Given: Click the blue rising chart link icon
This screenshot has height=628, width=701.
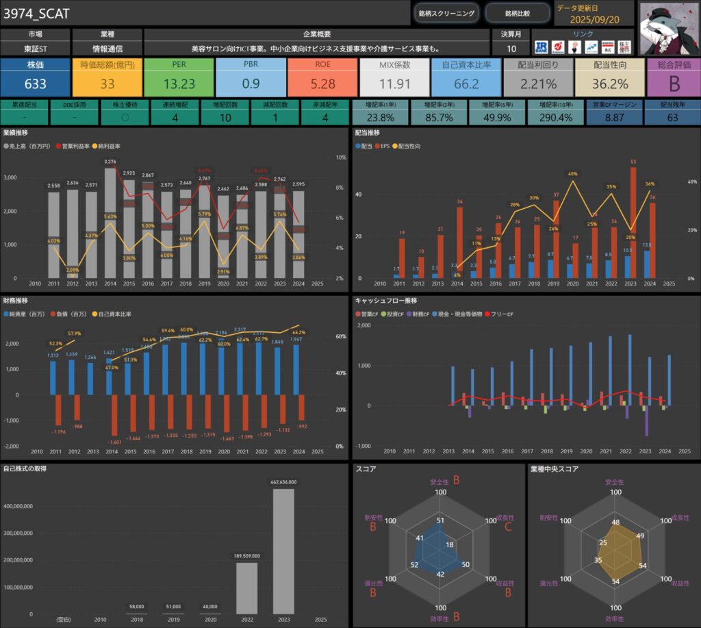Looking at the screenshot, I should (x=591, y=47).
